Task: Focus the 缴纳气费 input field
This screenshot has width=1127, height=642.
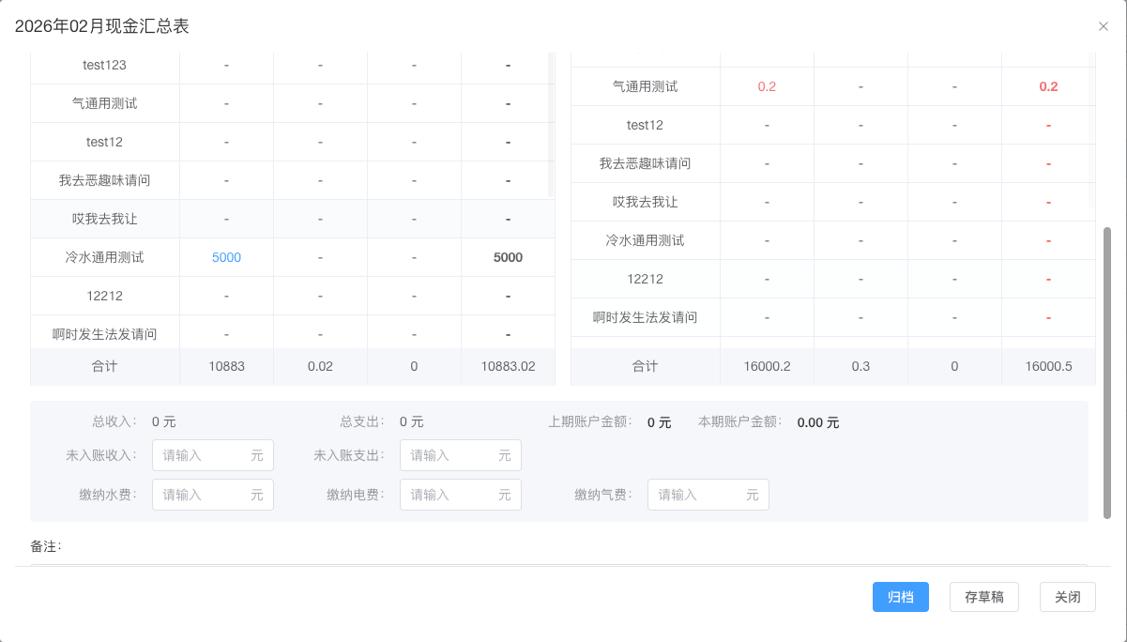Action: (x=708, y=495)
